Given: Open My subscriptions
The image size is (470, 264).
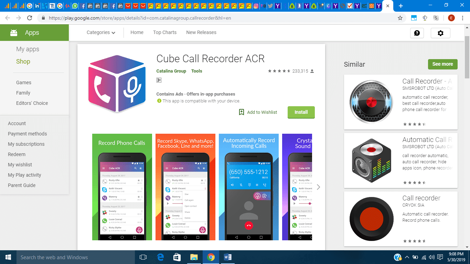Looking at the screenshot, I should (26, 144).
